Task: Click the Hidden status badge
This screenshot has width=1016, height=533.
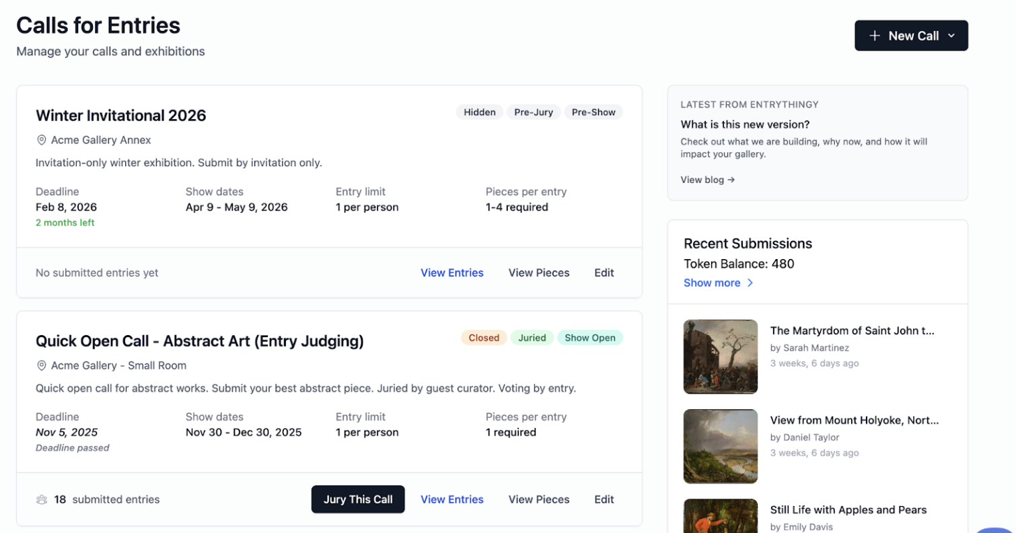Action: click(479, 112)
